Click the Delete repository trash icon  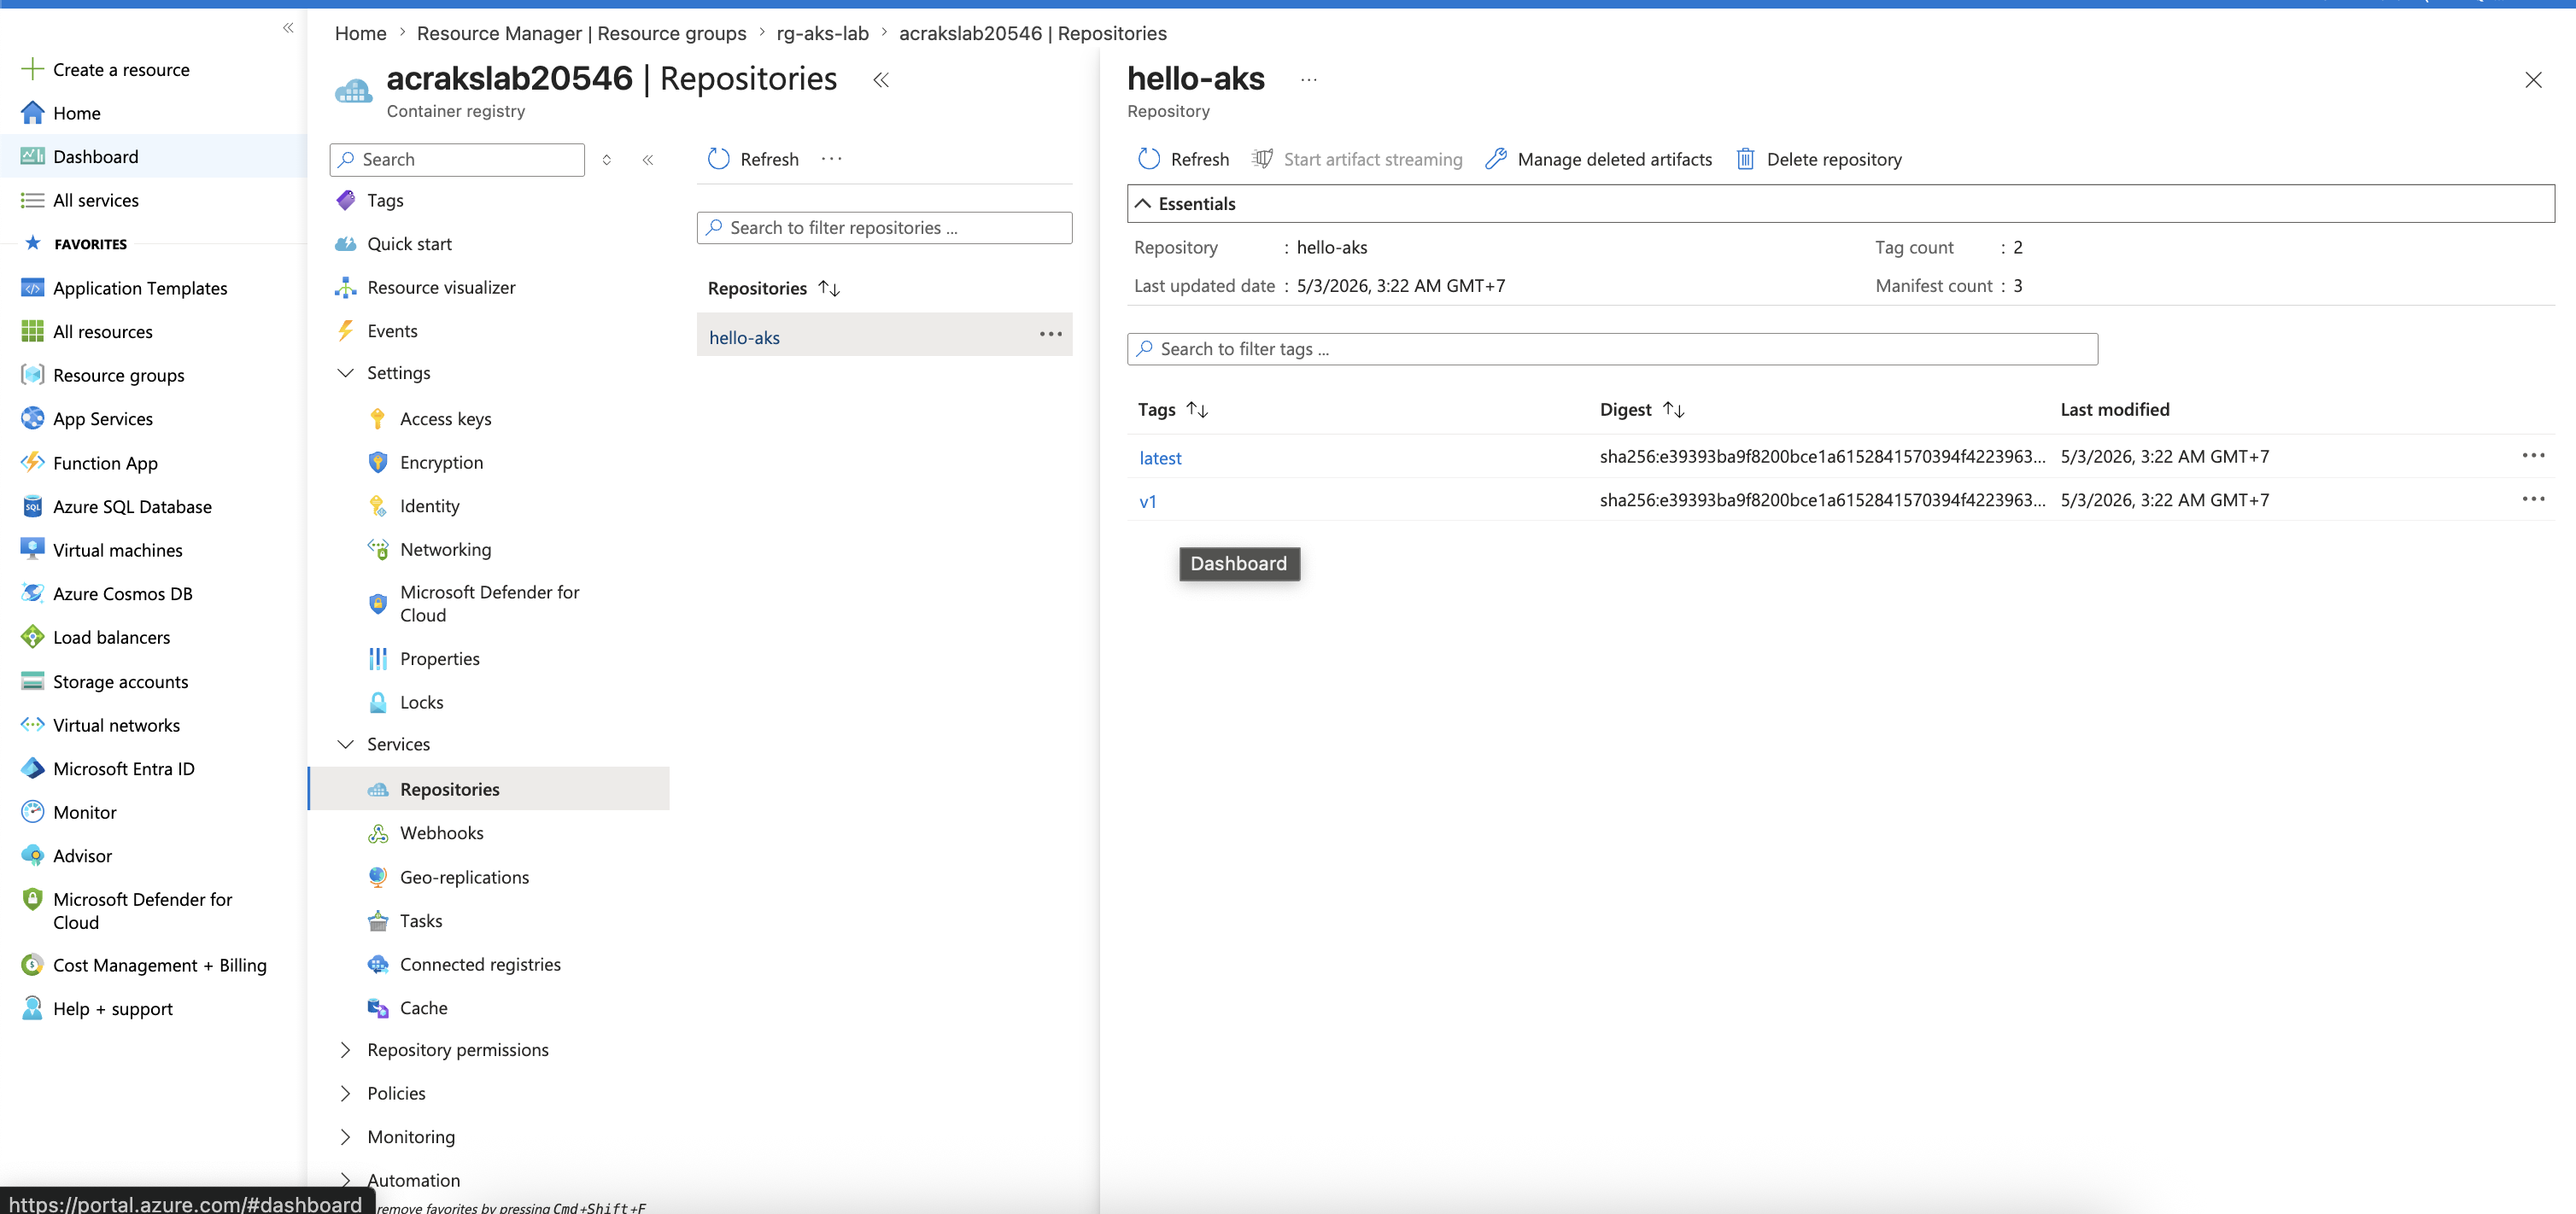click(1745, 159)
